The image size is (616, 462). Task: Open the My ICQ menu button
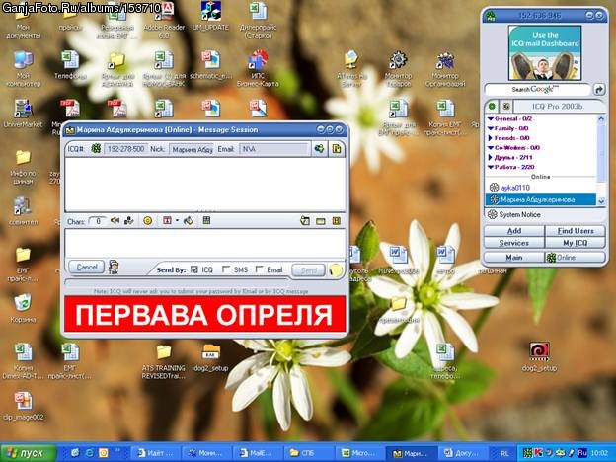576,243
